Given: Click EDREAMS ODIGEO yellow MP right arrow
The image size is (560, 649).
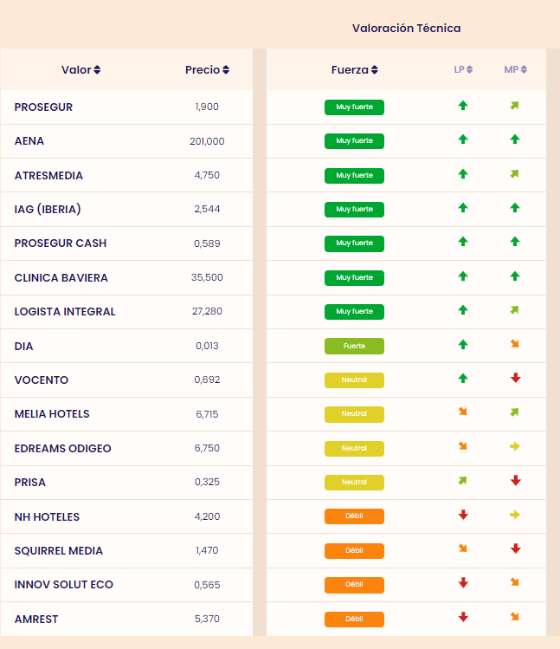Looking at the screenshot, I should (x=515, y=446).
